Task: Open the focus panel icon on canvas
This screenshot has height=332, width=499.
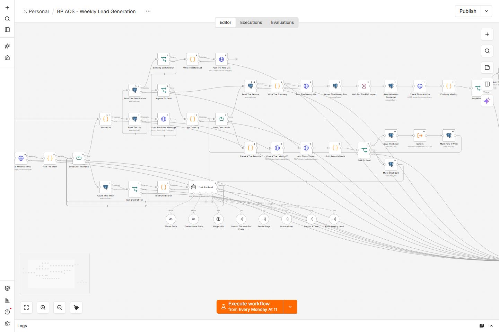Action: point(487,84)
